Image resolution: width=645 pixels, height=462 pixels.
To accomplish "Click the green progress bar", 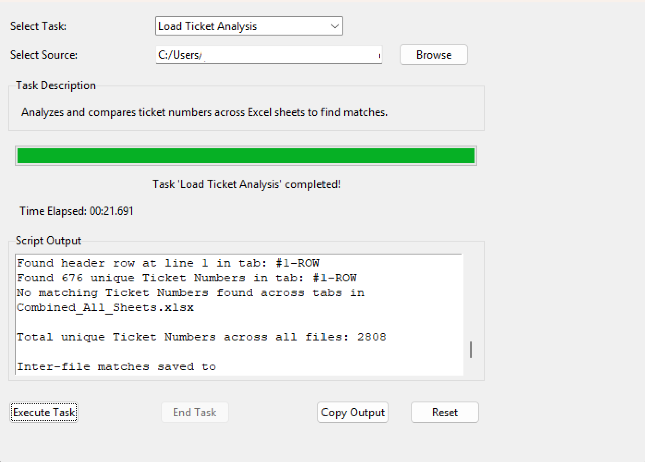I will [245, 156].
